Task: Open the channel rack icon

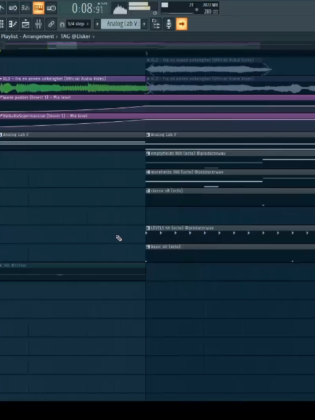Action: [x=26, y=24]
